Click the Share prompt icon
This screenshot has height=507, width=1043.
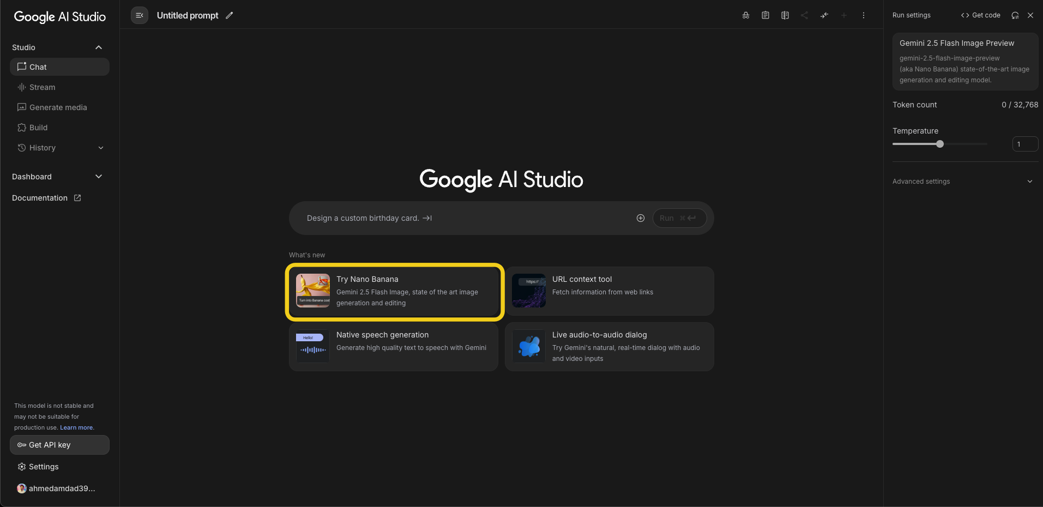point(805,15)
